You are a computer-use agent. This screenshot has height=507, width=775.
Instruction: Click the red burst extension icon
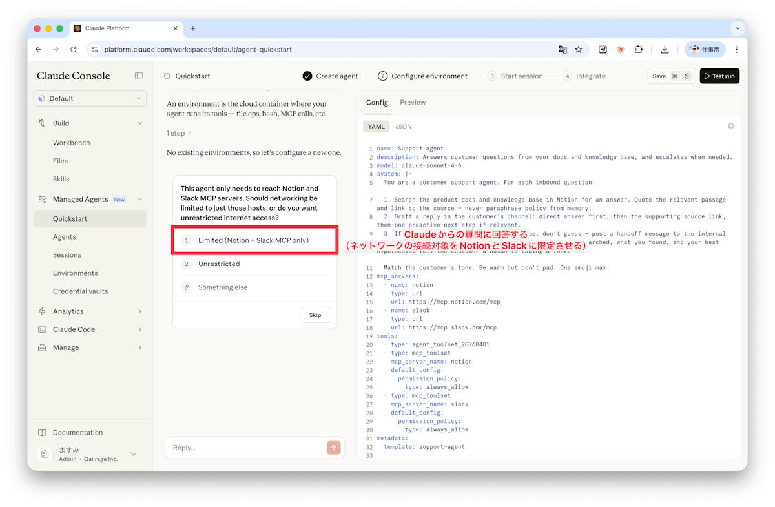[621, 49]
